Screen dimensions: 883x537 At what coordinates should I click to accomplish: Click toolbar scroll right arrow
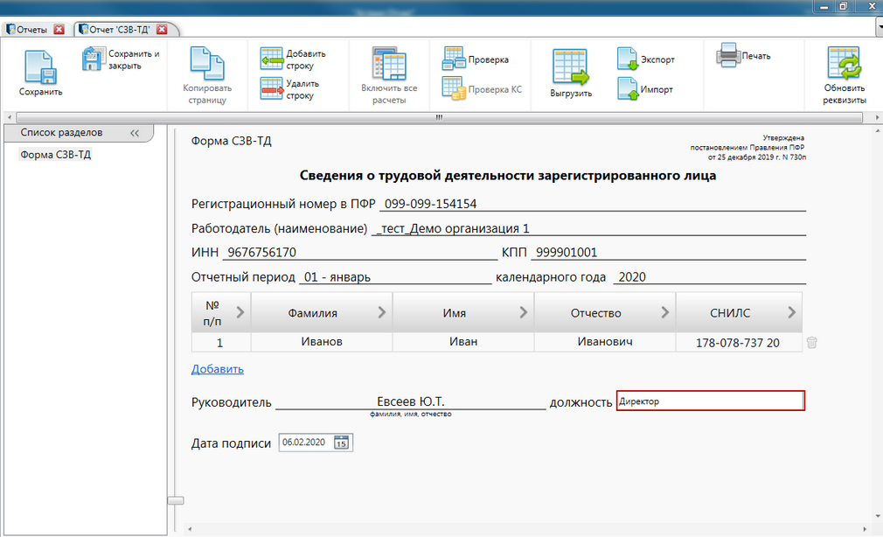[878, 117]
